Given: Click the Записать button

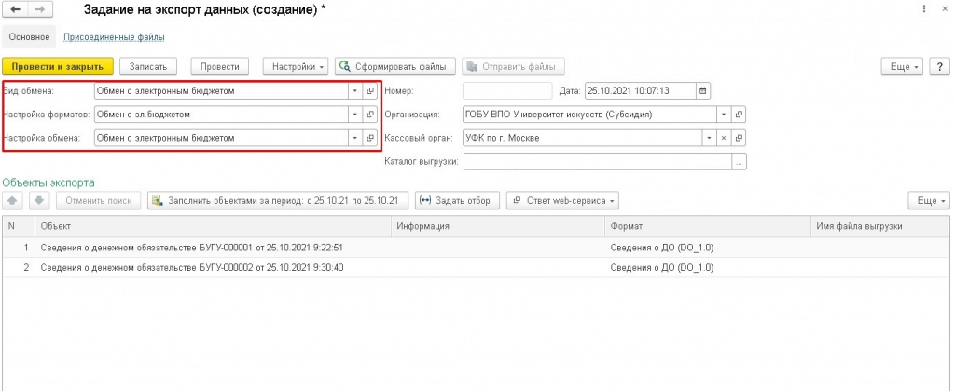Looking at the screenshot, I should [x=148, y=66].
